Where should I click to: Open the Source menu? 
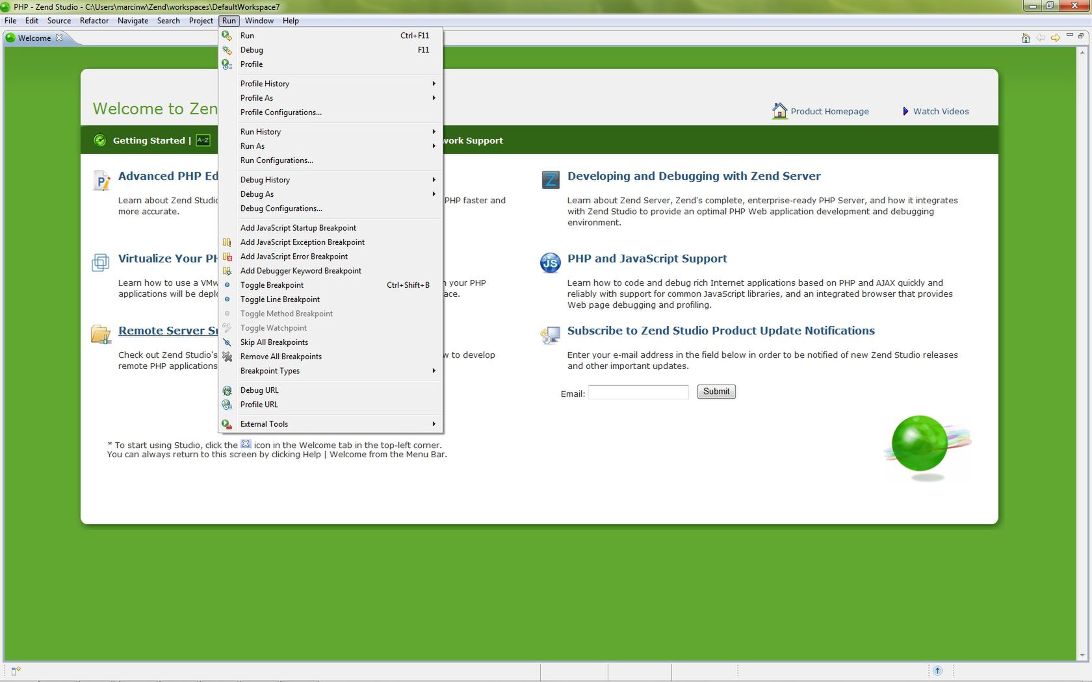click(58, 21)
